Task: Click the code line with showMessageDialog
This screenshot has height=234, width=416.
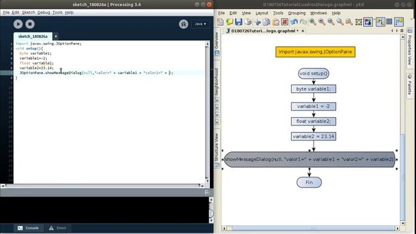Action: (96, 73)
